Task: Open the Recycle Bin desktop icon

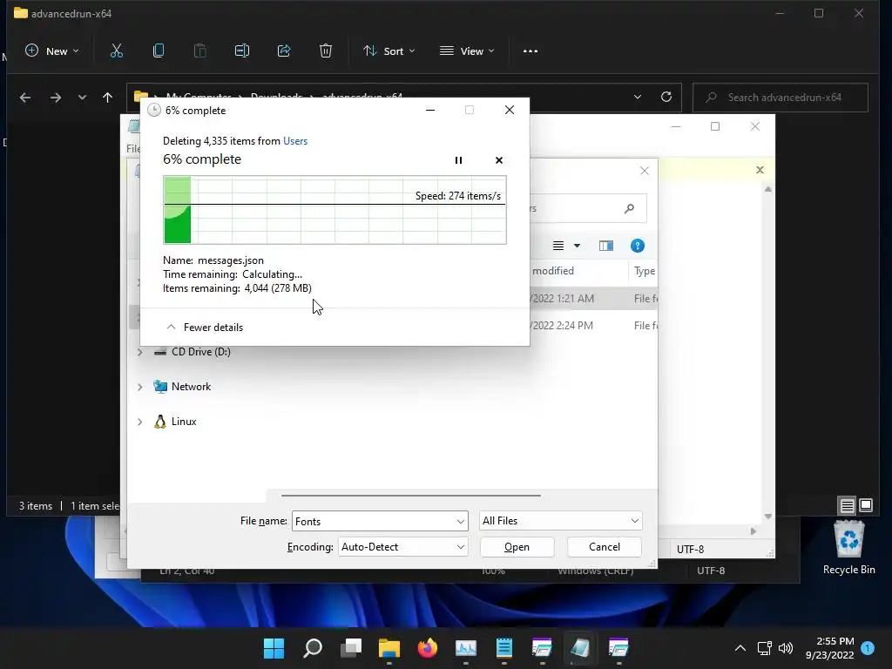Action: (848, 548)
